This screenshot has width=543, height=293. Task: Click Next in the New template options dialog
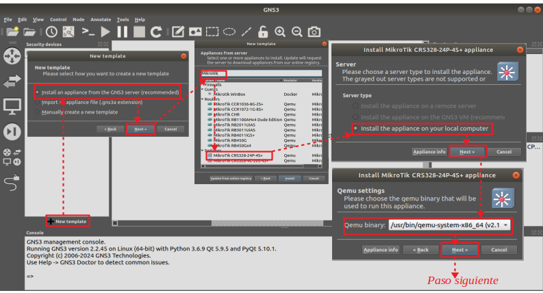[x=140, y=129]
